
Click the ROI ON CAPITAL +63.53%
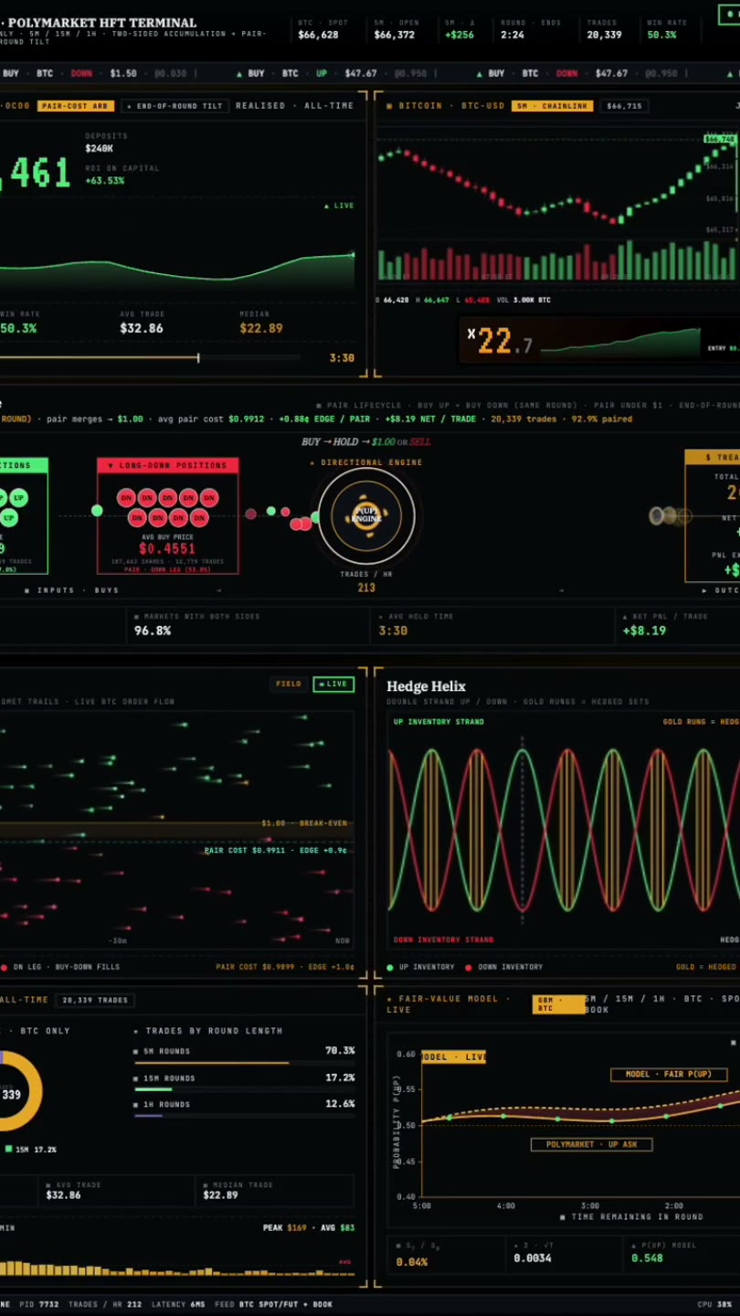click(x=105, y=180)
